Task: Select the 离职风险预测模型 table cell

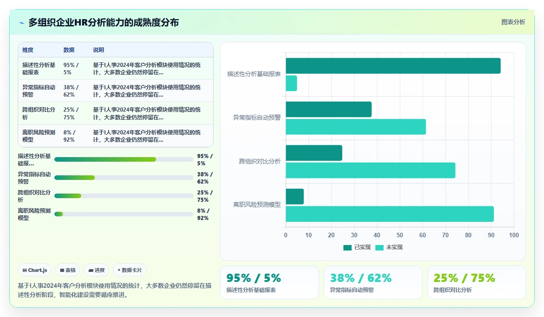Action: point(39,136)
